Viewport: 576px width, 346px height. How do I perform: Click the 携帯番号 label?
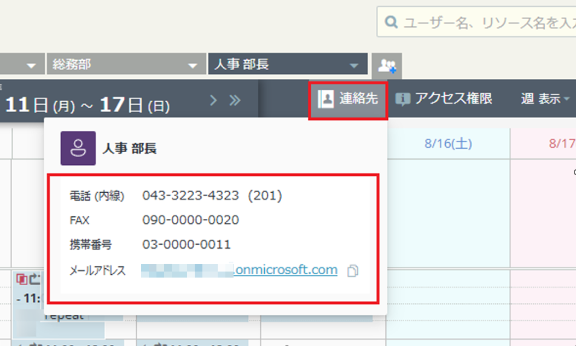coord(91,245)
